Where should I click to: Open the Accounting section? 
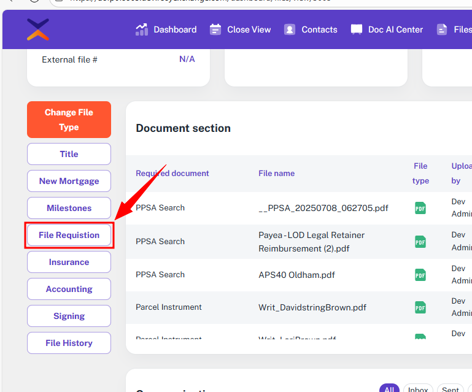(69, 289)
